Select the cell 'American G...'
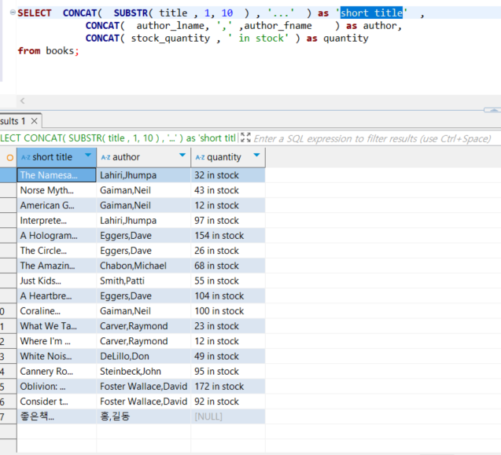 click(x=57, y=205)
